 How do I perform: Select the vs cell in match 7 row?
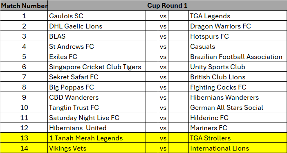(x=163, y=77)
